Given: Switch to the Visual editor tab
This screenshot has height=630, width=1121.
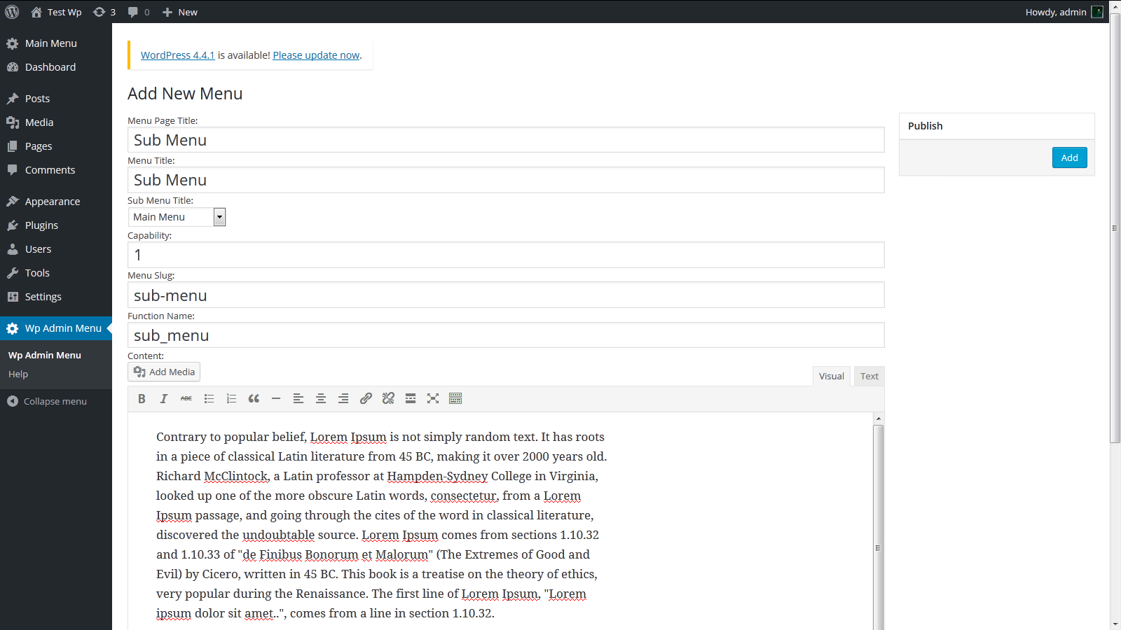Looking at the screenshot, I should (x=832, y=376).
